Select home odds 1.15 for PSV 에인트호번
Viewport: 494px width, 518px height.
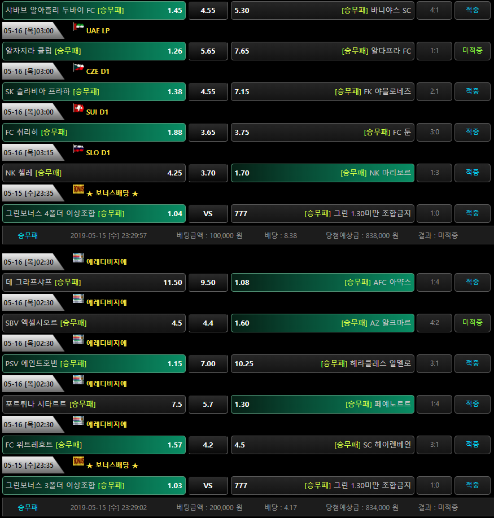click(94, 364)
